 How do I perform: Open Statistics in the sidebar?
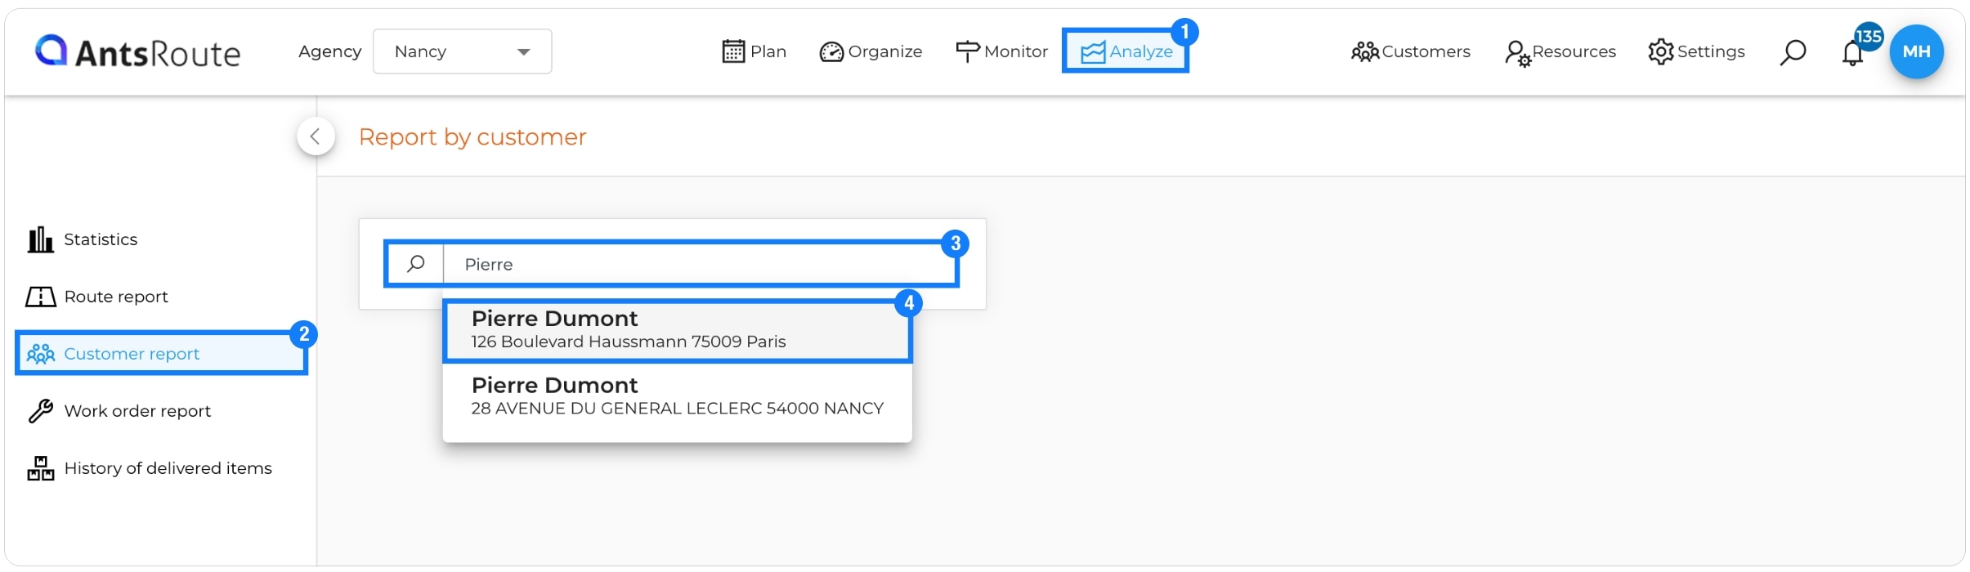82,239
